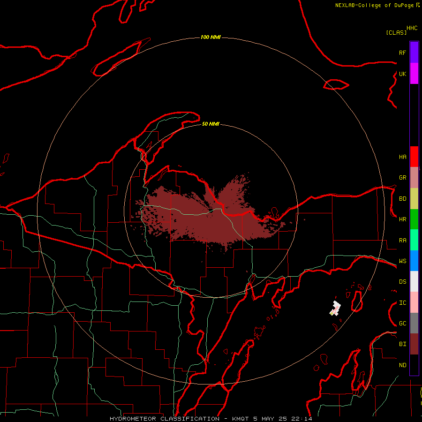Click the HHC product label
This screenshot has height=422, width=422.
click(412, 28)
